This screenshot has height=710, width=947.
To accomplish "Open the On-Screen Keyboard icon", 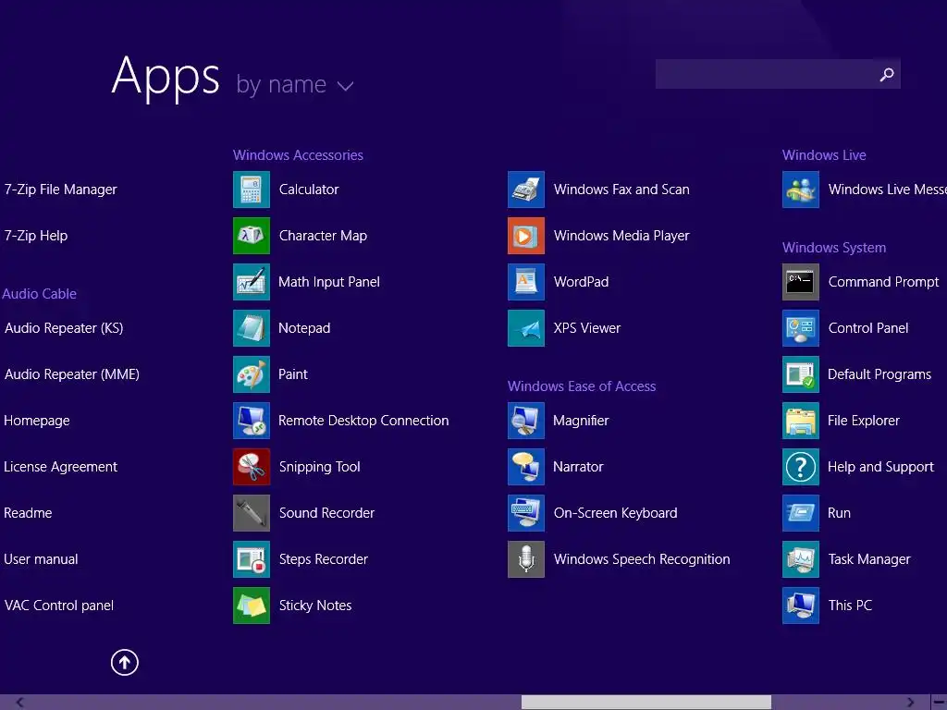I will (x=526, y=513).
